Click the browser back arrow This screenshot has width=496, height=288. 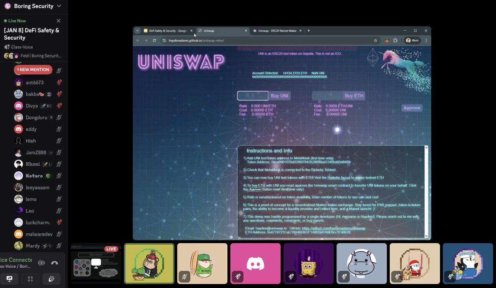pos(138,41)
